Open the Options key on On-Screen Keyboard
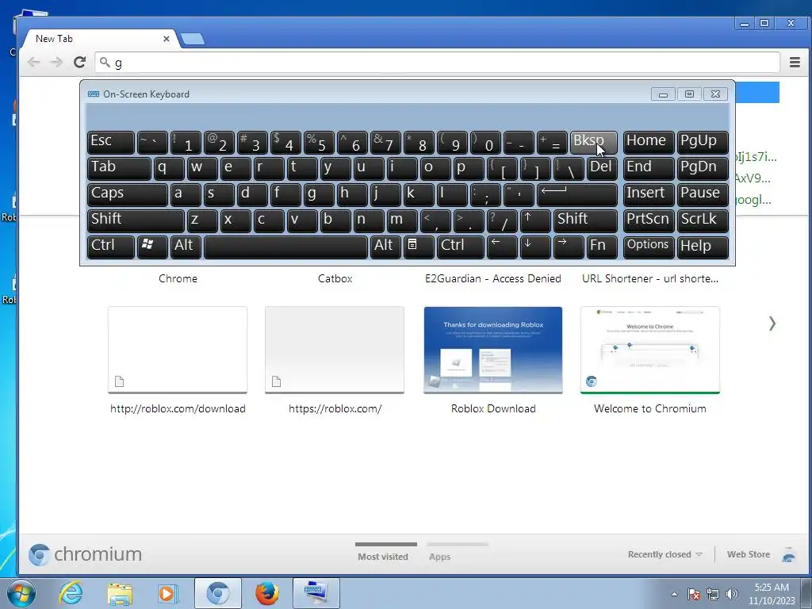The image size is (812, 609). tap(649, 247)
